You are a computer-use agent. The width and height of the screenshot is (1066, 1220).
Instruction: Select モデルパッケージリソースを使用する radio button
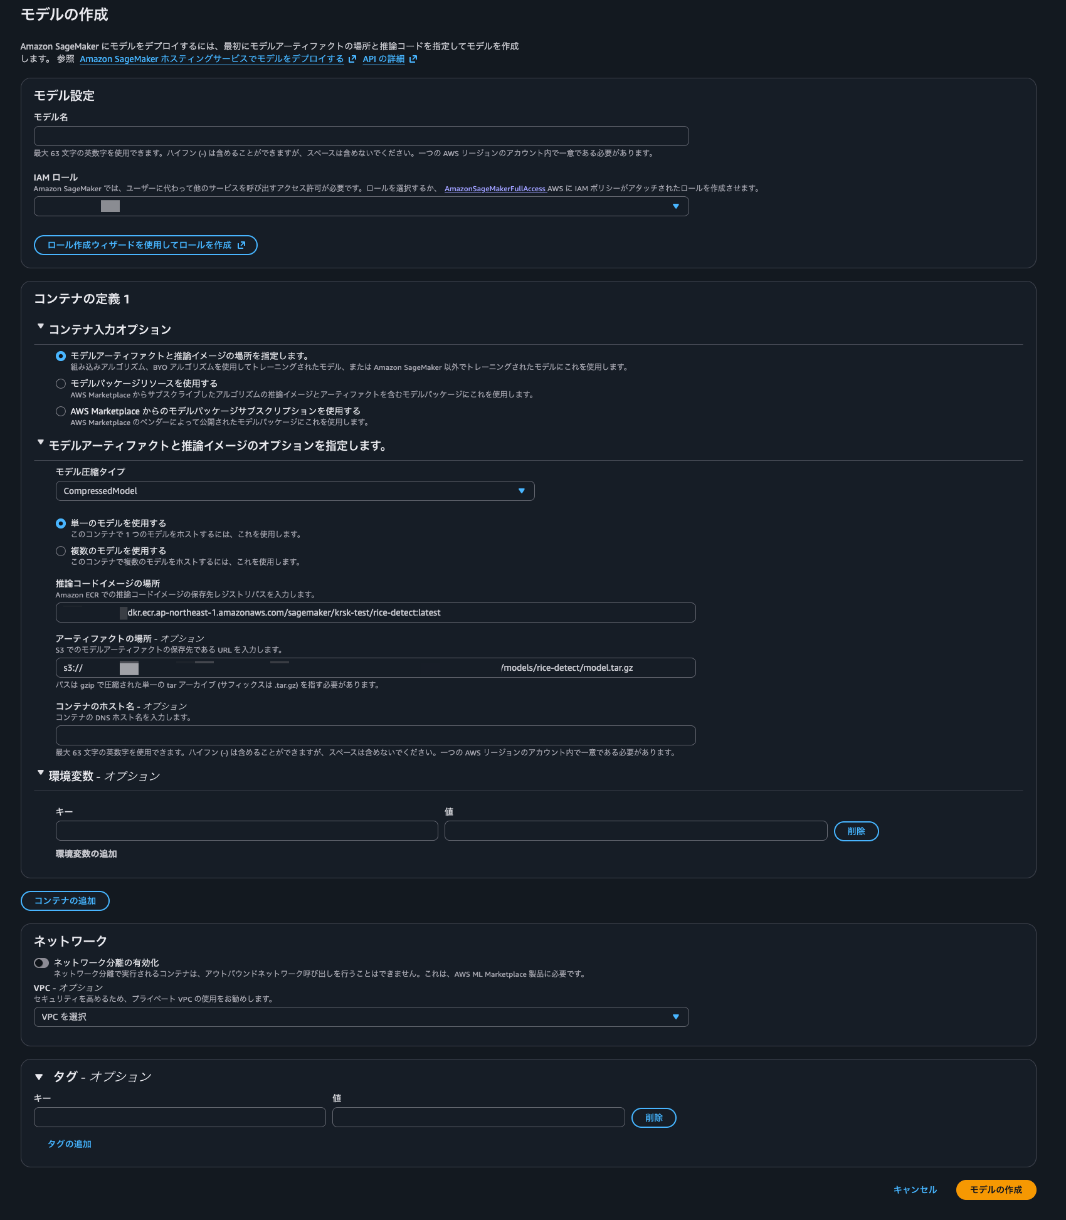pyautogui.click(x=61, y=384)
